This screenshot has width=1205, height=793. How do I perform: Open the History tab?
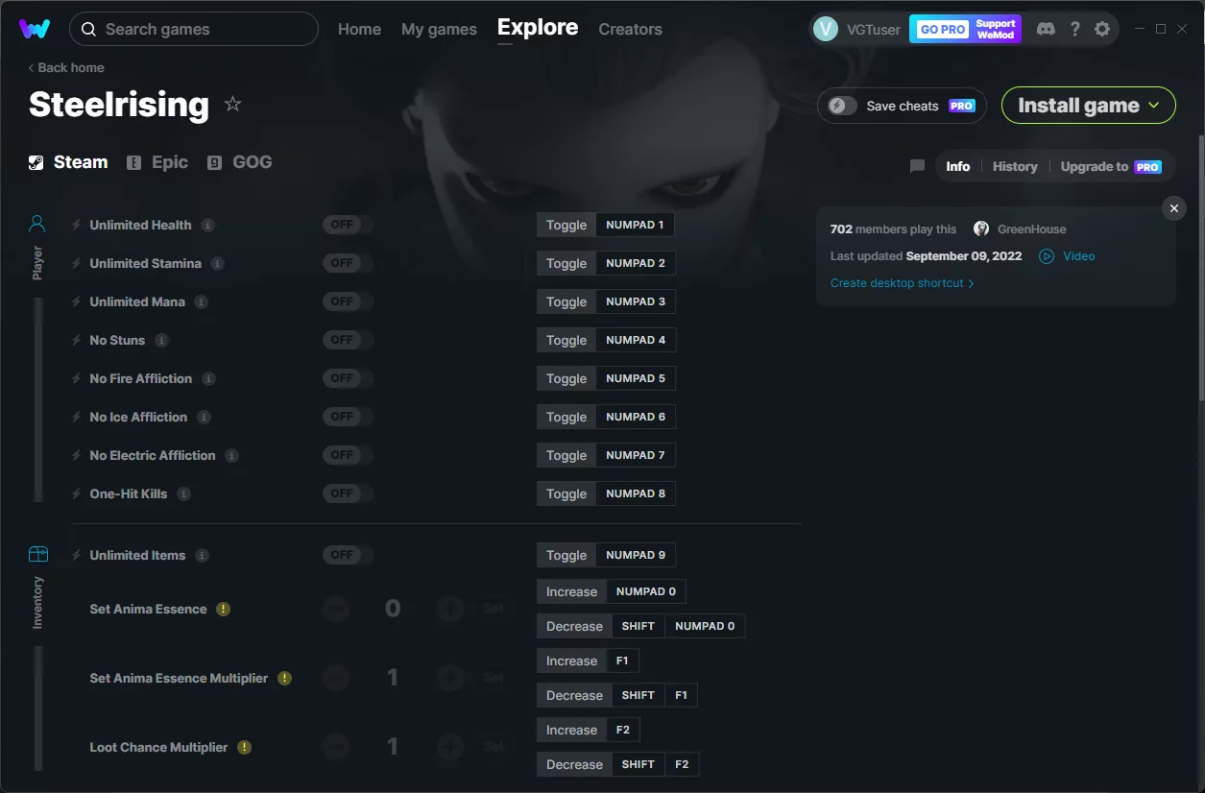1015,166
